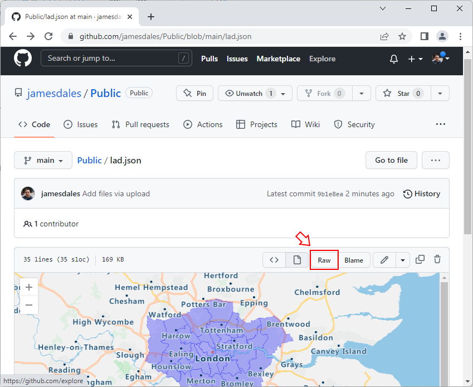Pin the repository
Image resolution: width=473 pixels, height=387 pixels.
pyautogui.click(x=194, y=93)
